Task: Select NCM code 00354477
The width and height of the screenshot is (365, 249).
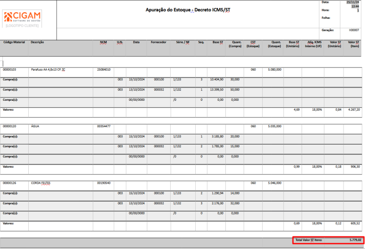Action: (104, 126)
